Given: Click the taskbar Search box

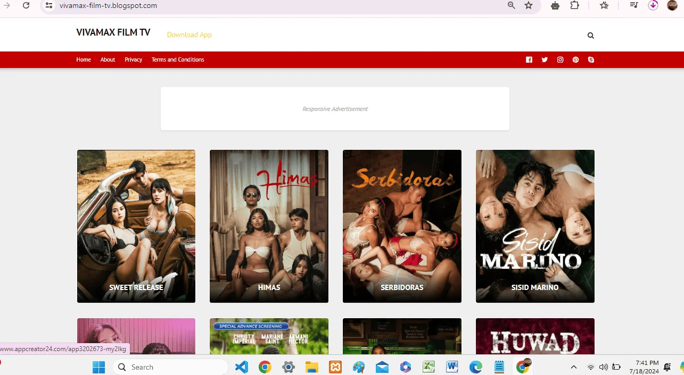Looking at the screenshot, I should pos(170,367).
